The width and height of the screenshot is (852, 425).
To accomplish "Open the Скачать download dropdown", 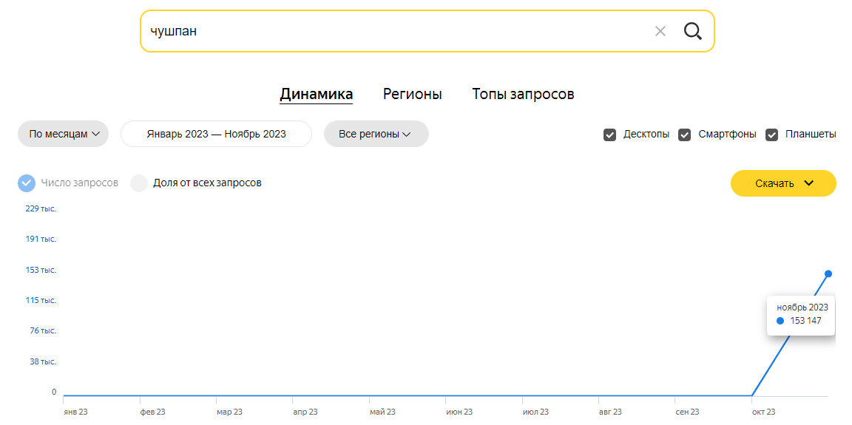I will pyautogui.click(x=783, y=183).
